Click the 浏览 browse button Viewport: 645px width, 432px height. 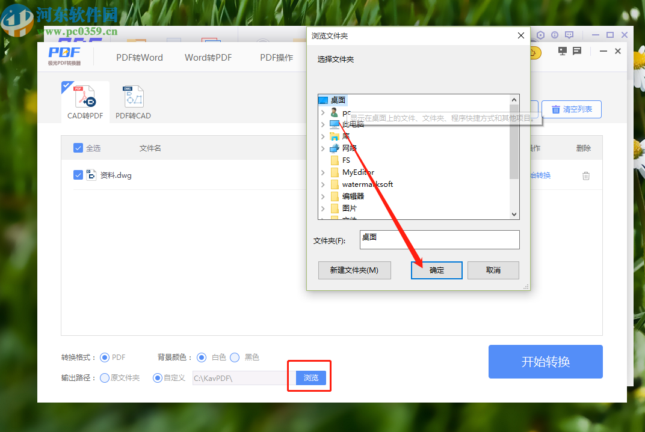[x=311, y=378]
